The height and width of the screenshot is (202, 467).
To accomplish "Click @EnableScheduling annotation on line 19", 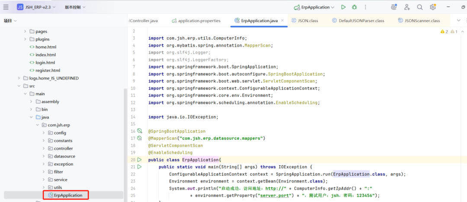I will coord(170,153).
